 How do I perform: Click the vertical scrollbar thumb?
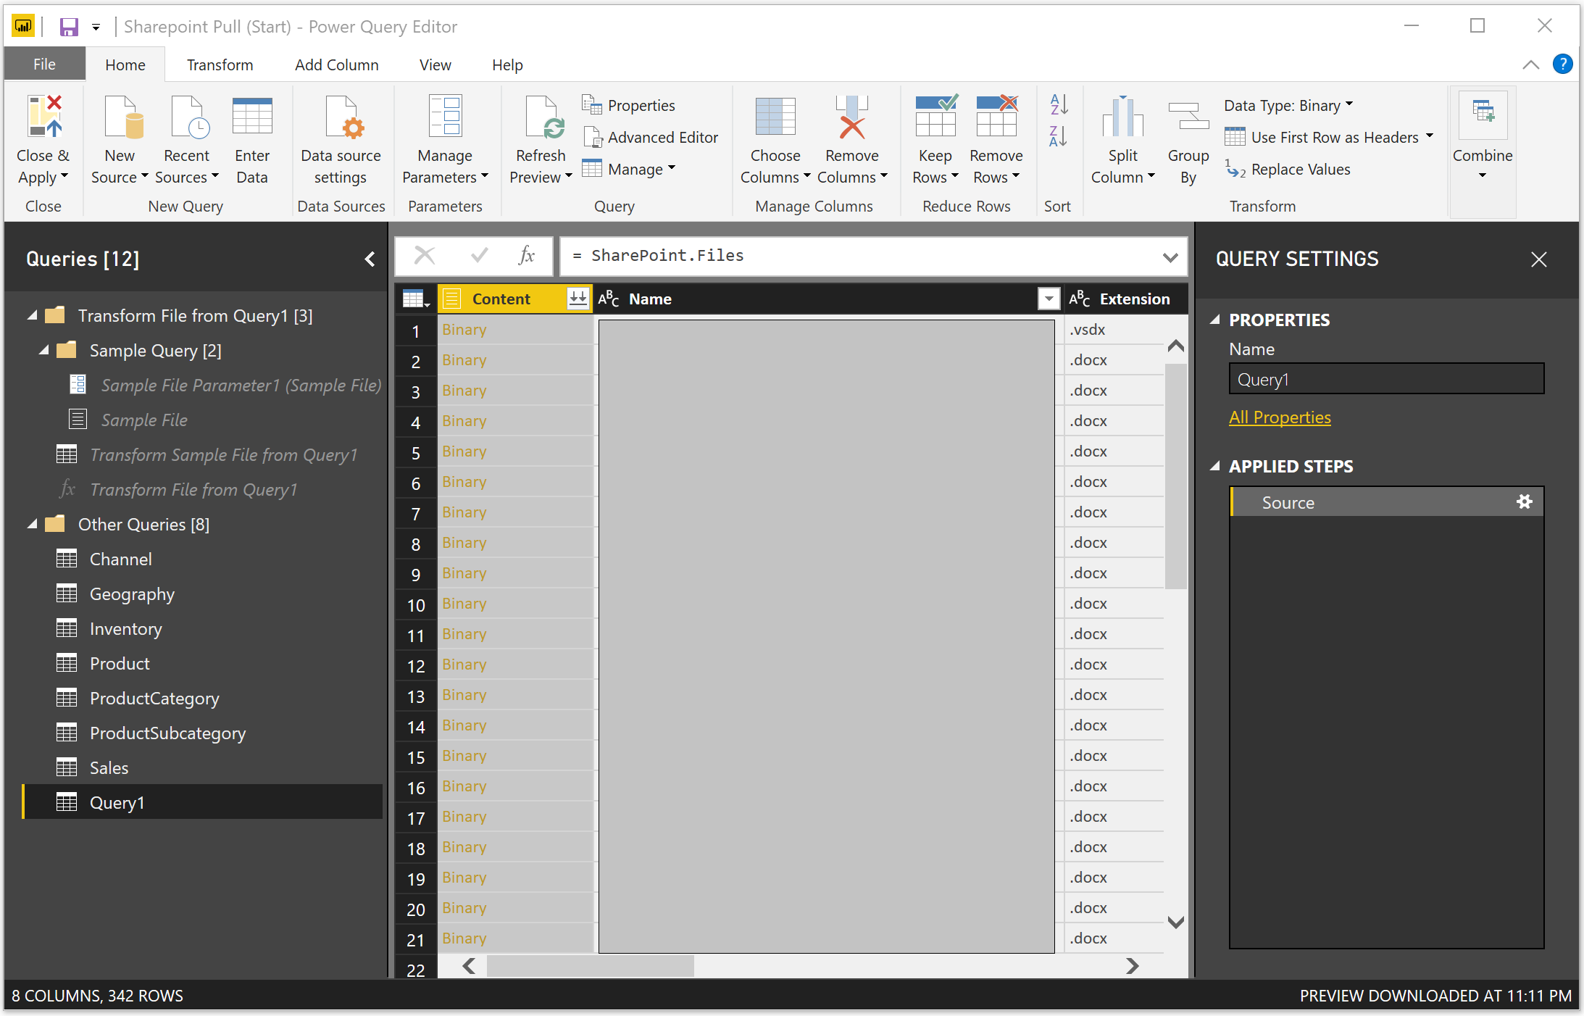[1175, 477]
